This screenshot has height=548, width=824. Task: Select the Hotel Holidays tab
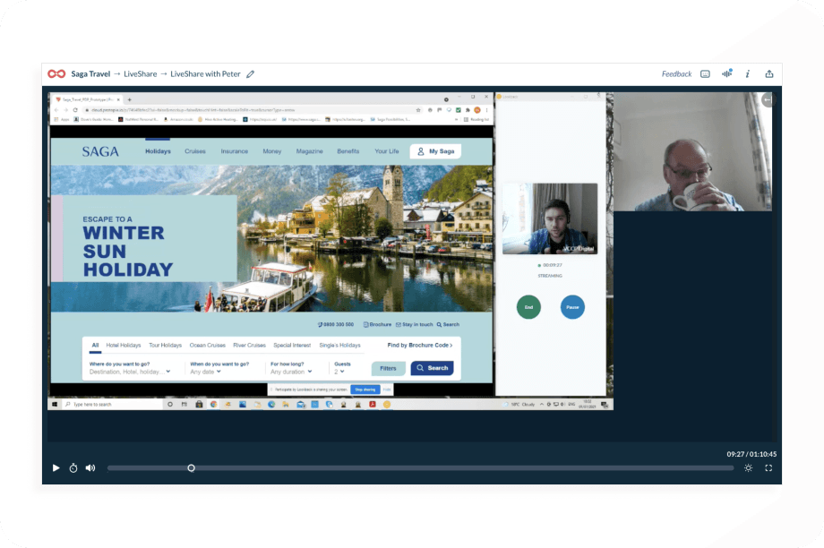[x=124, y=346]
